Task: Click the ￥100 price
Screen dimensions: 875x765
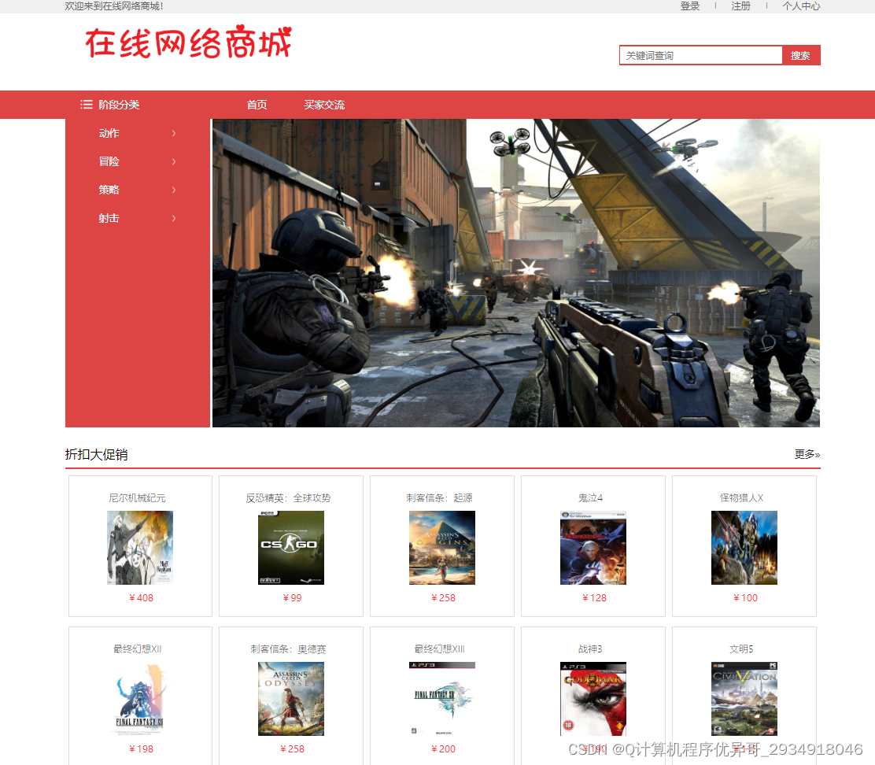Action: pyautogui.click(x=745, y=597)
